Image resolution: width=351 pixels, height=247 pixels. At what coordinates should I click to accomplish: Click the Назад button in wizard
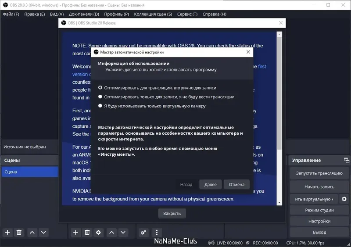(186, 185)
